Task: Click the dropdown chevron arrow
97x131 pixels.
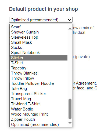Action: coord(70,20)
